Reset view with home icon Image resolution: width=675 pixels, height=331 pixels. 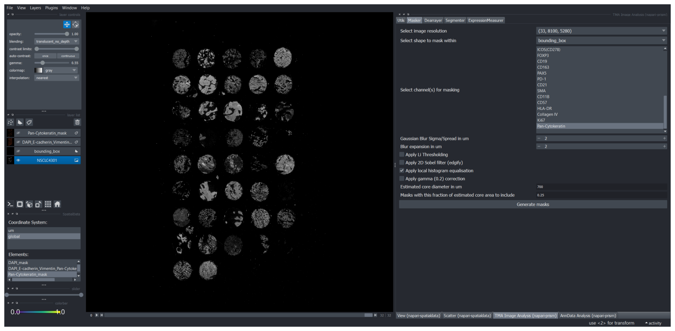pos(57,204)
